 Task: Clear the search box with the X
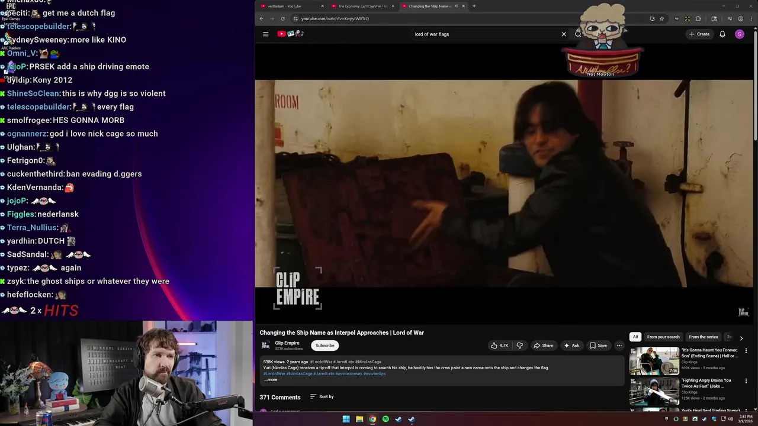pos(564,34)
